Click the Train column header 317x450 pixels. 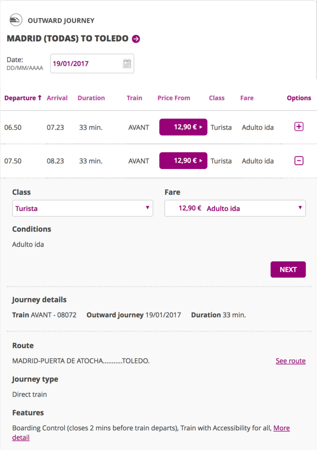point(134,98)
